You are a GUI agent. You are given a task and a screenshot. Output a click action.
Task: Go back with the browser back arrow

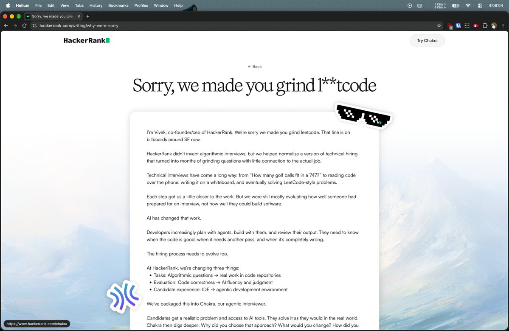(x=6, y=25)
